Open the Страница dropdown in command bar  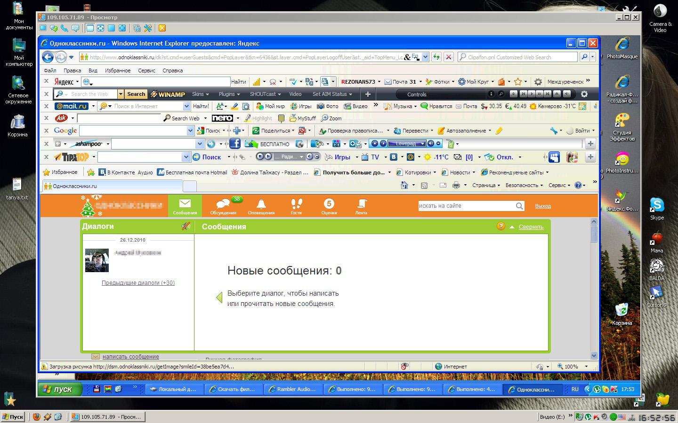pos(486,185)
